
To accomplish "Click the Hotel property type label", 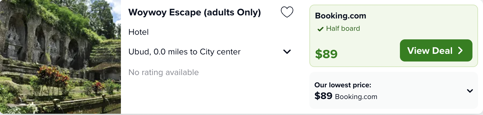I will click(x=138, y=32).
